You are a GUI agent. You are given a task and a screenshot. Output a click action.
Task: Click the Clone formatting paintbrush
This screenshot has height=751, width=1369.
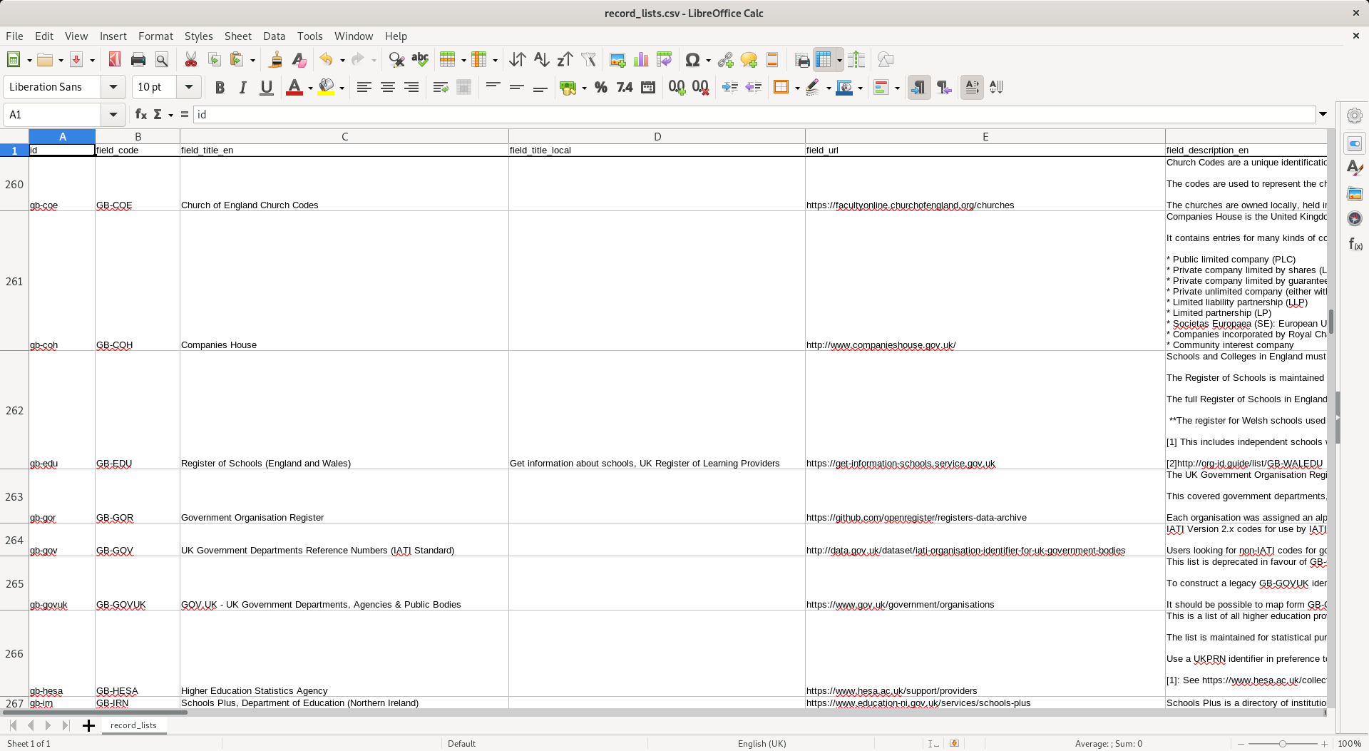(x=275, y=60)
